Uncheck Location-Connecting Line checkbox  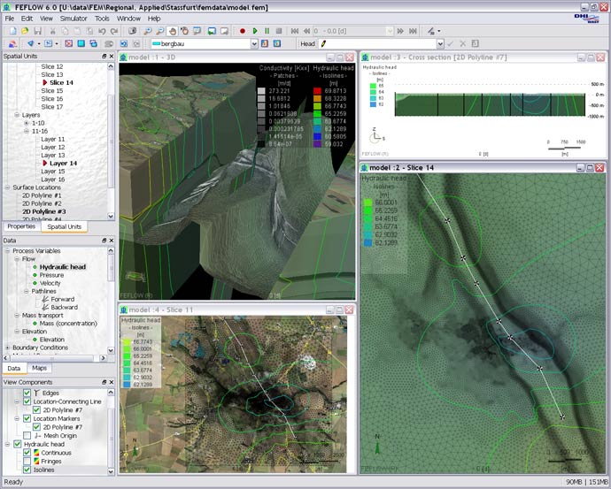tap(27, 401)
